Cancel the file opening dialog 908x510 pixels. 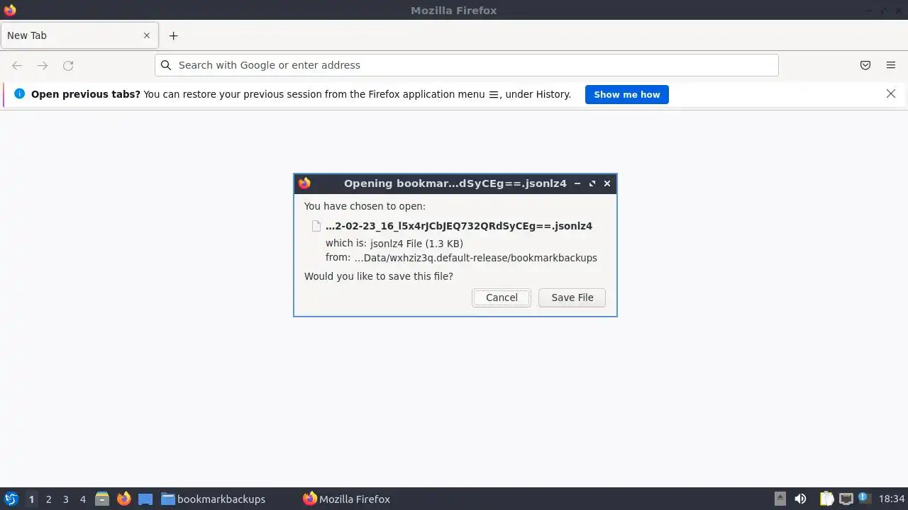(502, 297)
